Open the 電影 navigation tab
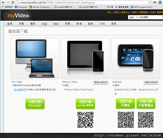Viewport: 163px width, 138px height. [x=33, y=24]
